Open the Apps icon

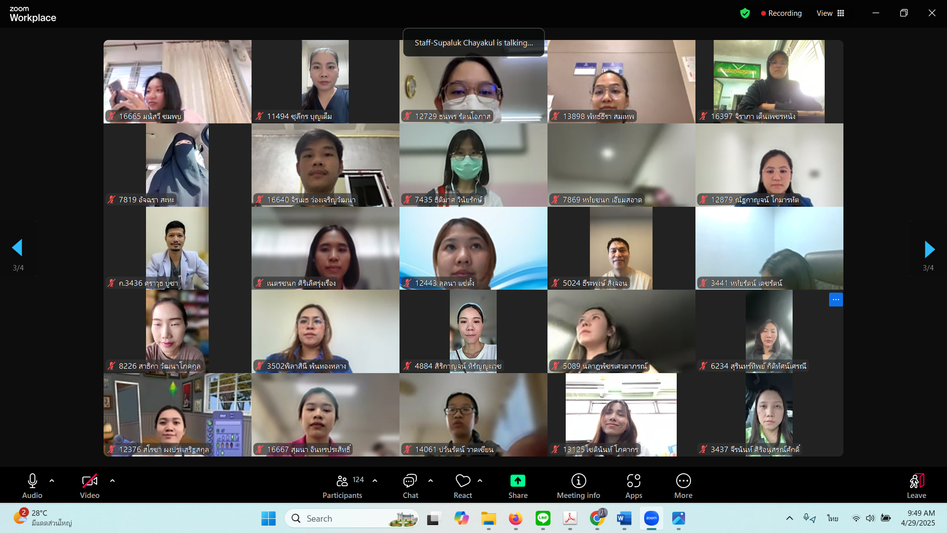click(x=633, y=481)
